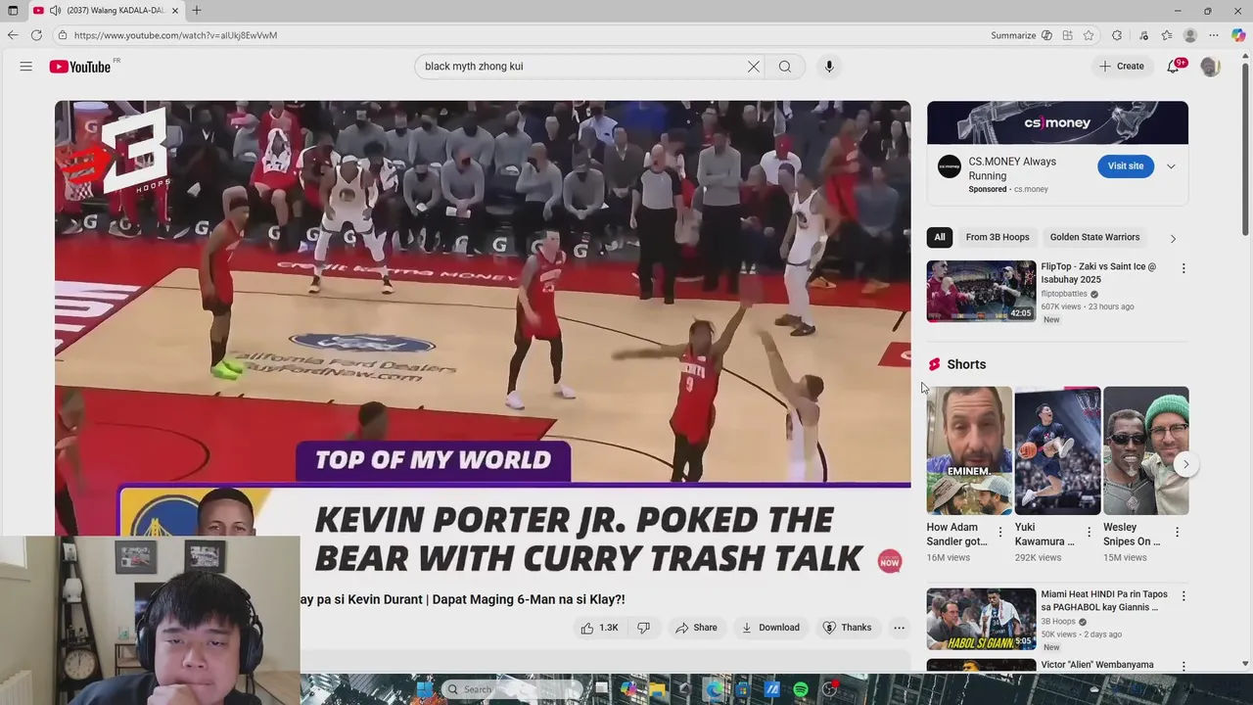Image resolution: width=1253 pixels, height=705 pixels.
Task: Open the Edge favorites list
Action: click(1167, 35)
